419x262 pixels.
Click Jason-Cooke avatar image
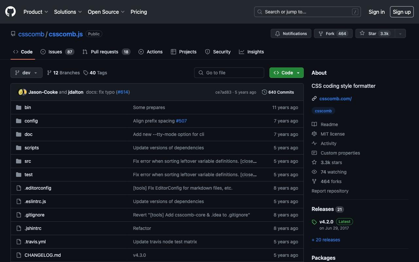click(21, 92)
